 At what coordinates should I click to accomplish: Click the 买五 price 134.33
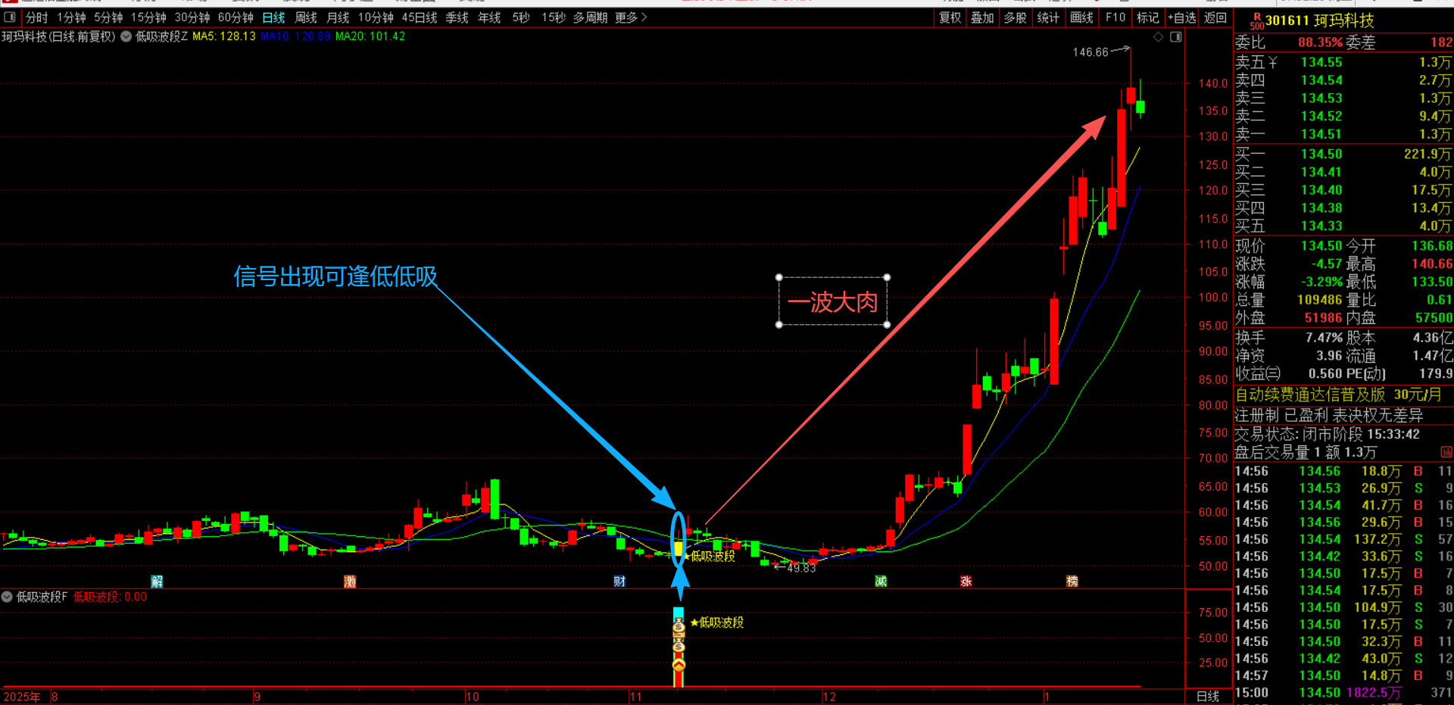[1321, 226]
